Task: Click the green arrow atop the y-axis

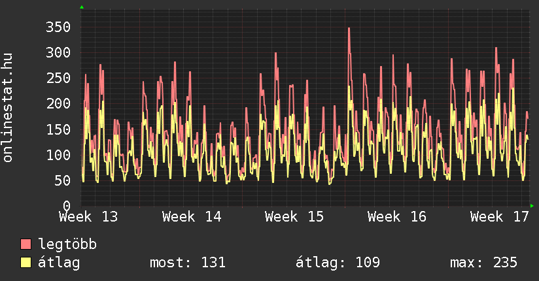Action: (x=82, y=7)
